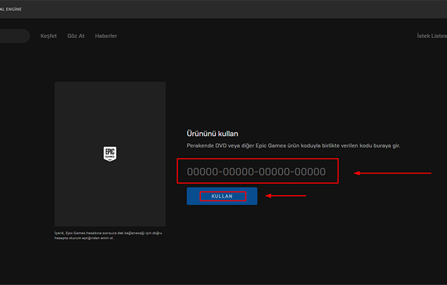Open the Haberler tab
Screen dimensions: 447x285
click(x=106, y=36)
